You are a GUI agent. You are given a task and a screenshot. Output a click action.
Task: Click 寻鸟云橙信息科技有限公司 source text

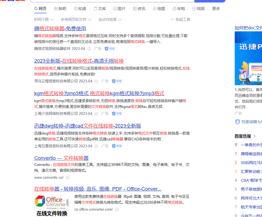click(x=56, y=81)
